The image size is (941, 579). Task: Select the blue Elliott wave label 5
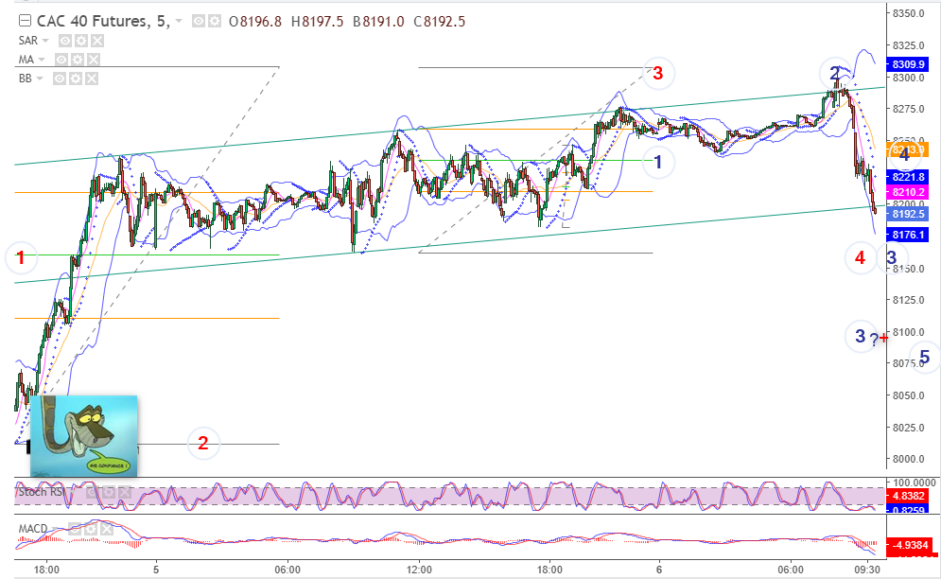point(925,358)
